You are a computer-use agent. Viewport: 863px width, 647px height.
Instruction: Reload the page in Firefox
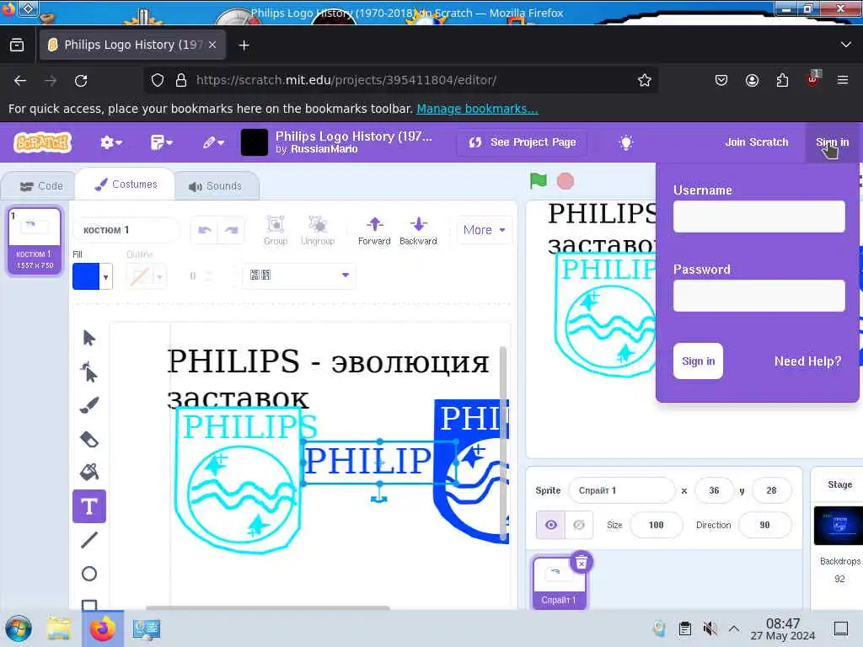click(x=81, y=81)
